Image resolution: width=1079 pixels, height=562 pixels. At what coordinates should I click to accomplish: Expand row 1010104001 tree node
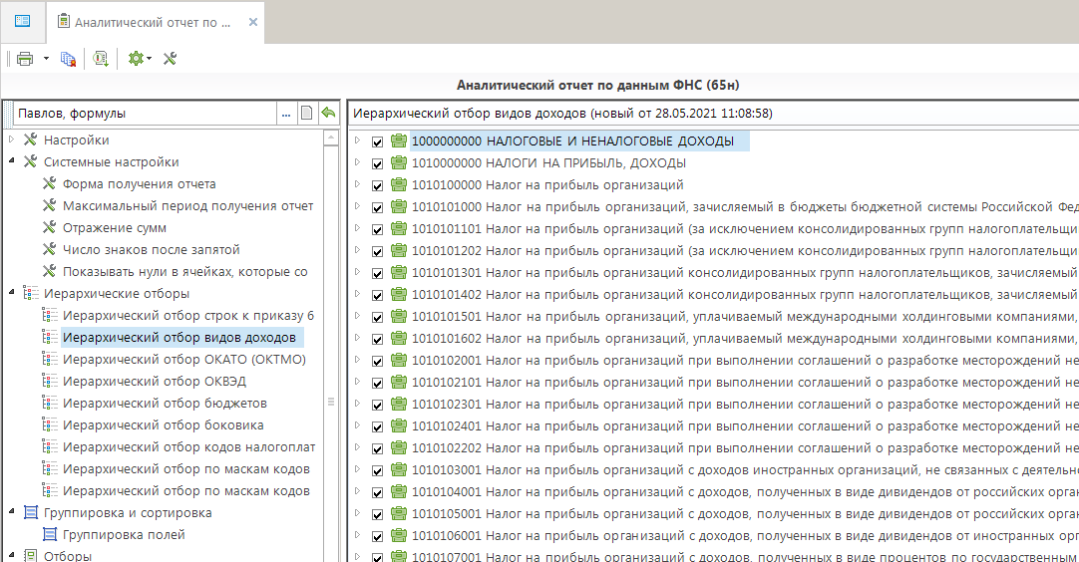pyautogui.click(x=357, y=491)
